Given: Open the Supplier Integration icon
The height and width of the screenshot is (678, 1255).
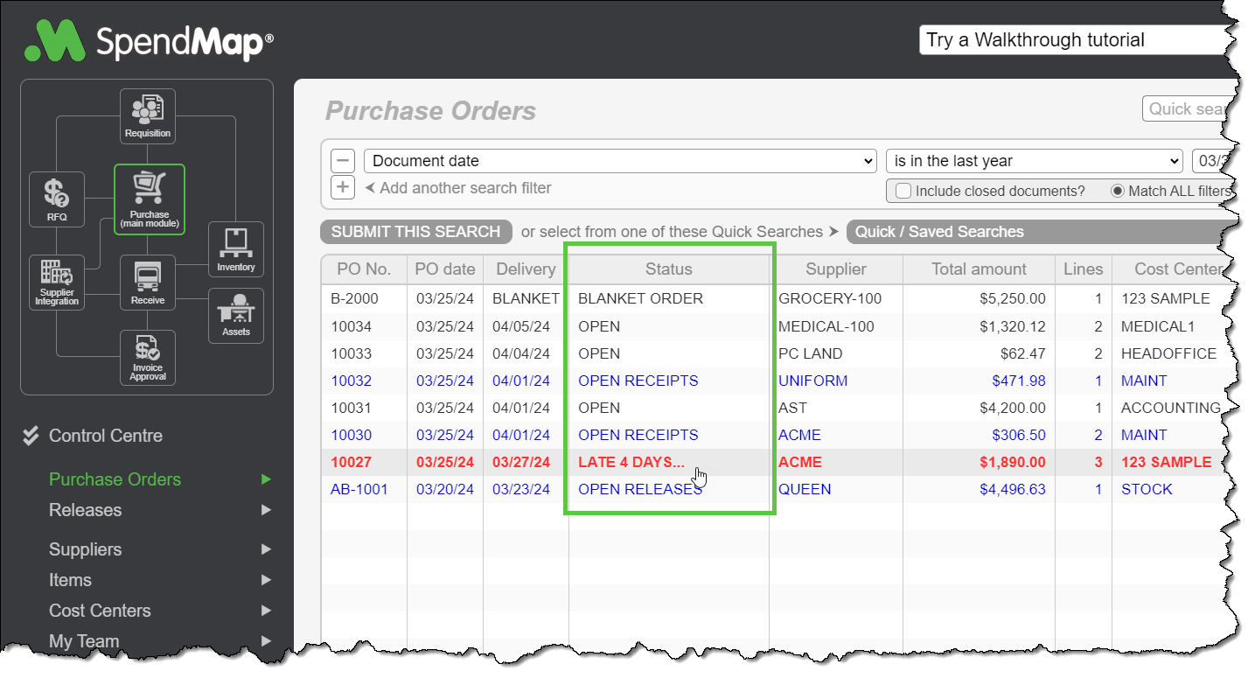Looking at the screenshot, I should coord(56,282).
